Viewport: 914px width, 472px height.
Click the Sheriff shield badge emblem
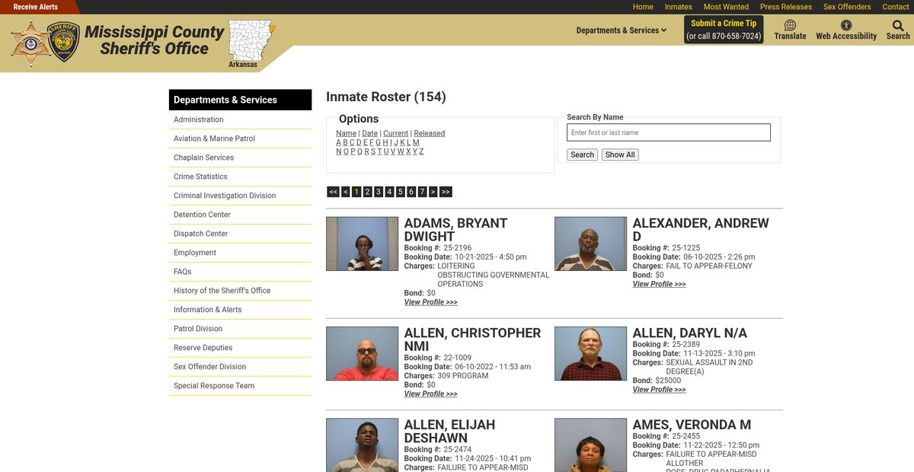pos(64,41)
